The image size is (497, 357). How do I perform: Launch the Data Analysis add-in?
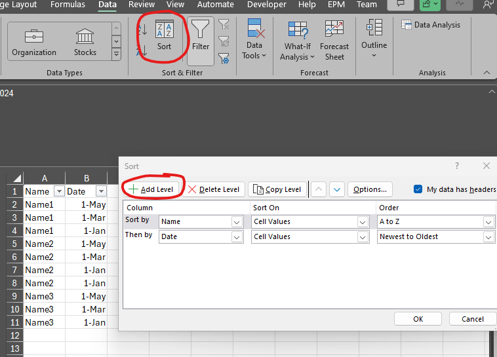tap(430, 25)
